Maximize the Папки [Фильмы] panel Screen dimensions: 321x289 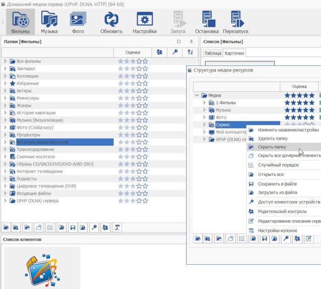coord(179,42)
